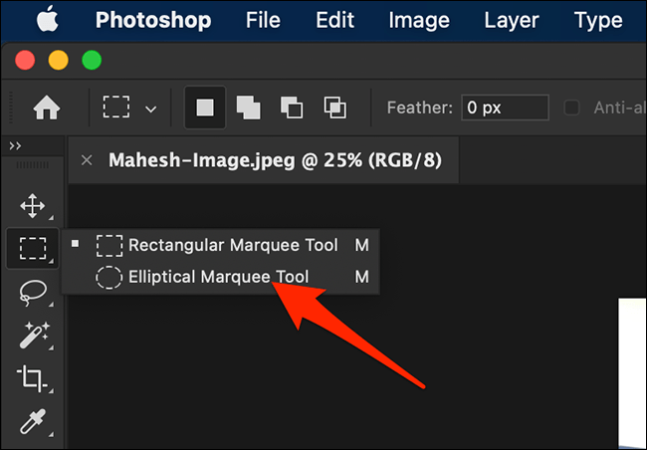This screenshot has height=450, width=647.
Task: Toggle the Anti-alias checkbox
Action: [571, 108]
